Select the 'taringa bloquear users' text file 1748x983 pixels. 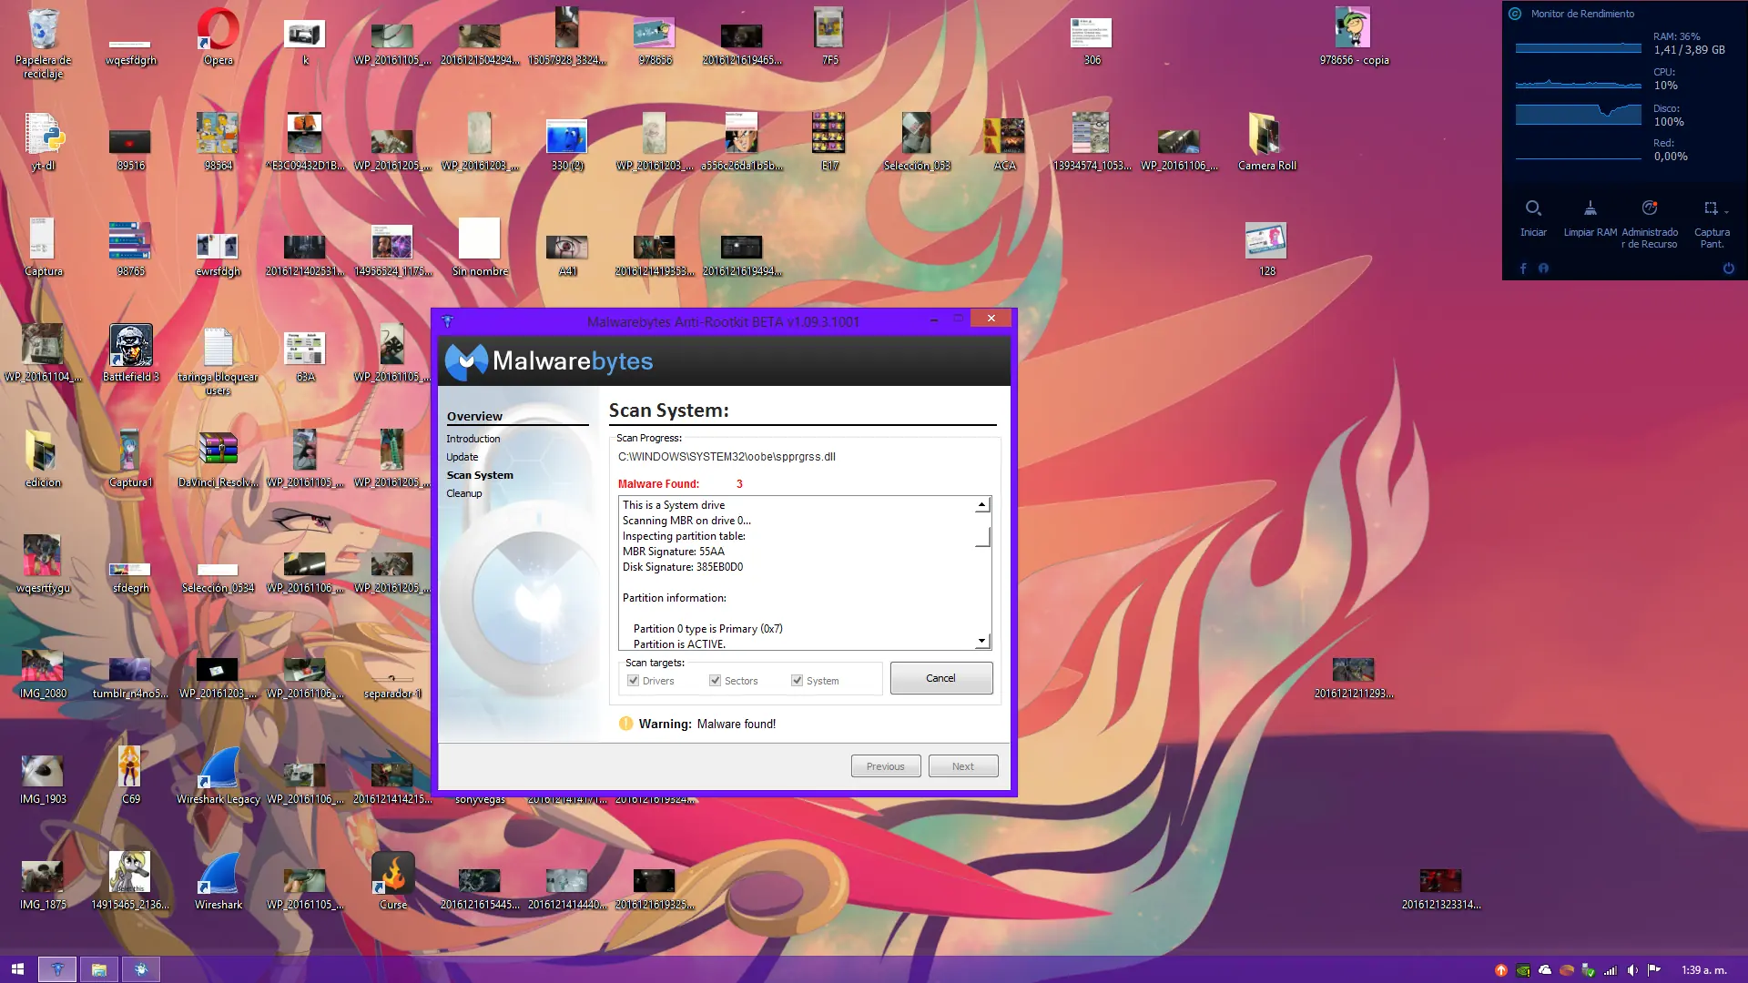coord(218,361)
